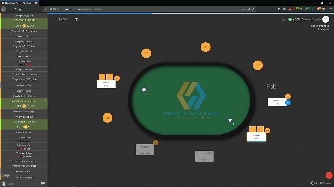Select sitting-out player Songsmiths798's plate
The height and width of the screenshot is (187, 334).
click(204, 156)
